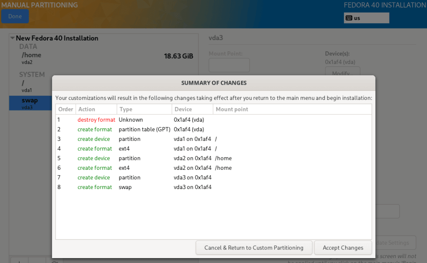Click 'create device' in row 7
427x263 pixels.
point(94,177)
